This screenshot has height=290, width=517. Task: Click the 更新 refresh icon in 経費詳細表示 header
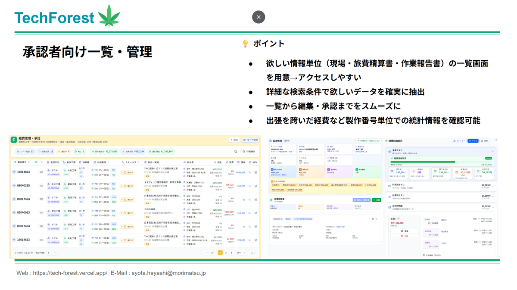tap(485, 141)
